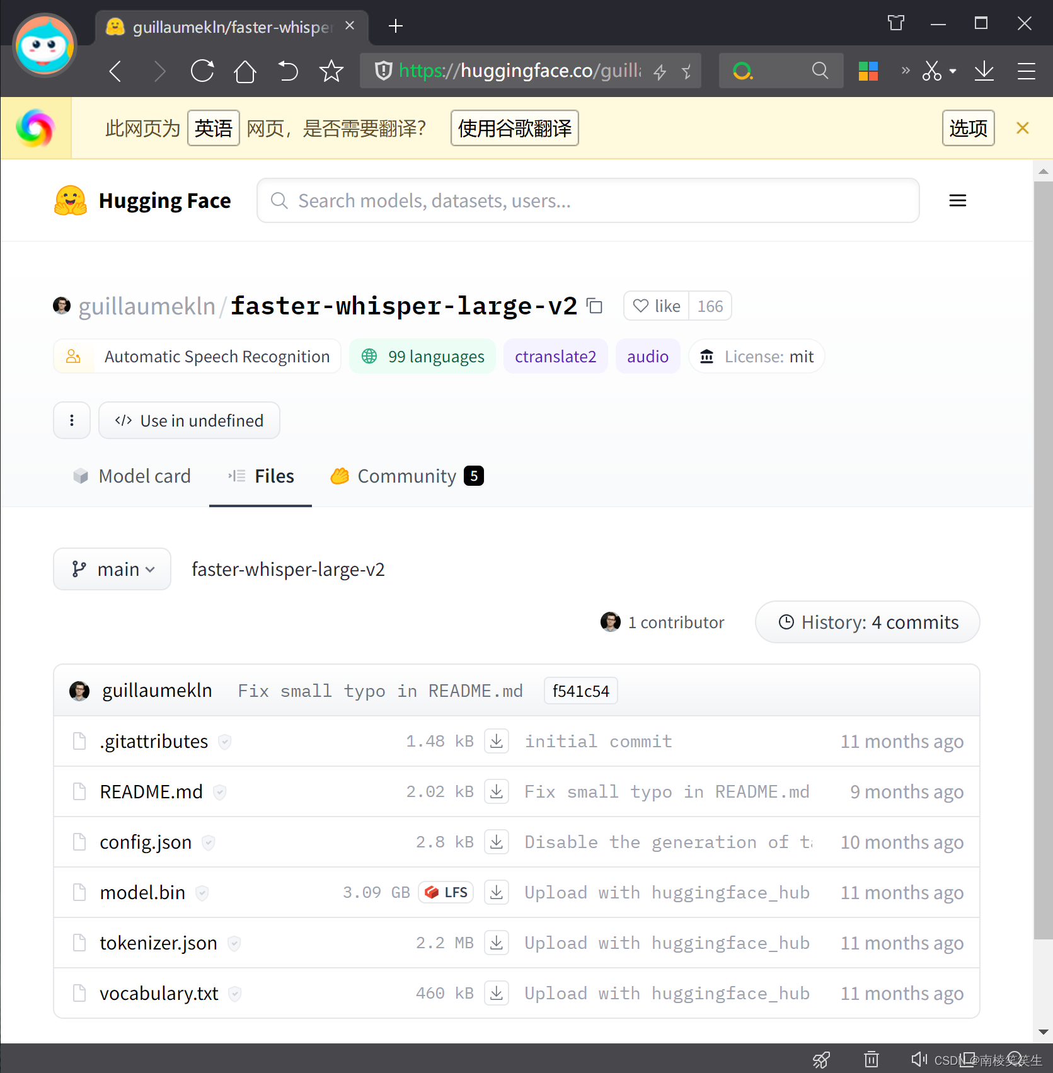
Task: Download README.md
Action: point(497,791)
